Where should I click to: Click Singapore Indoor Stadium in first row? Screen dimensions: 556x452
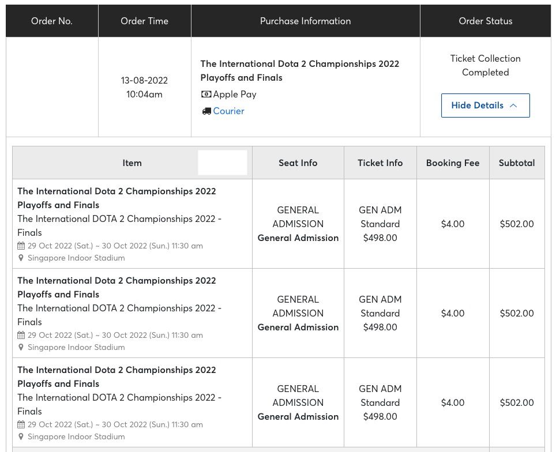pos(76,258)
